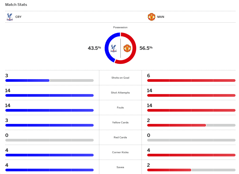239x174 pixels.
Task: Click Manchester United logo inside possession donut
Action: point(127,48)
